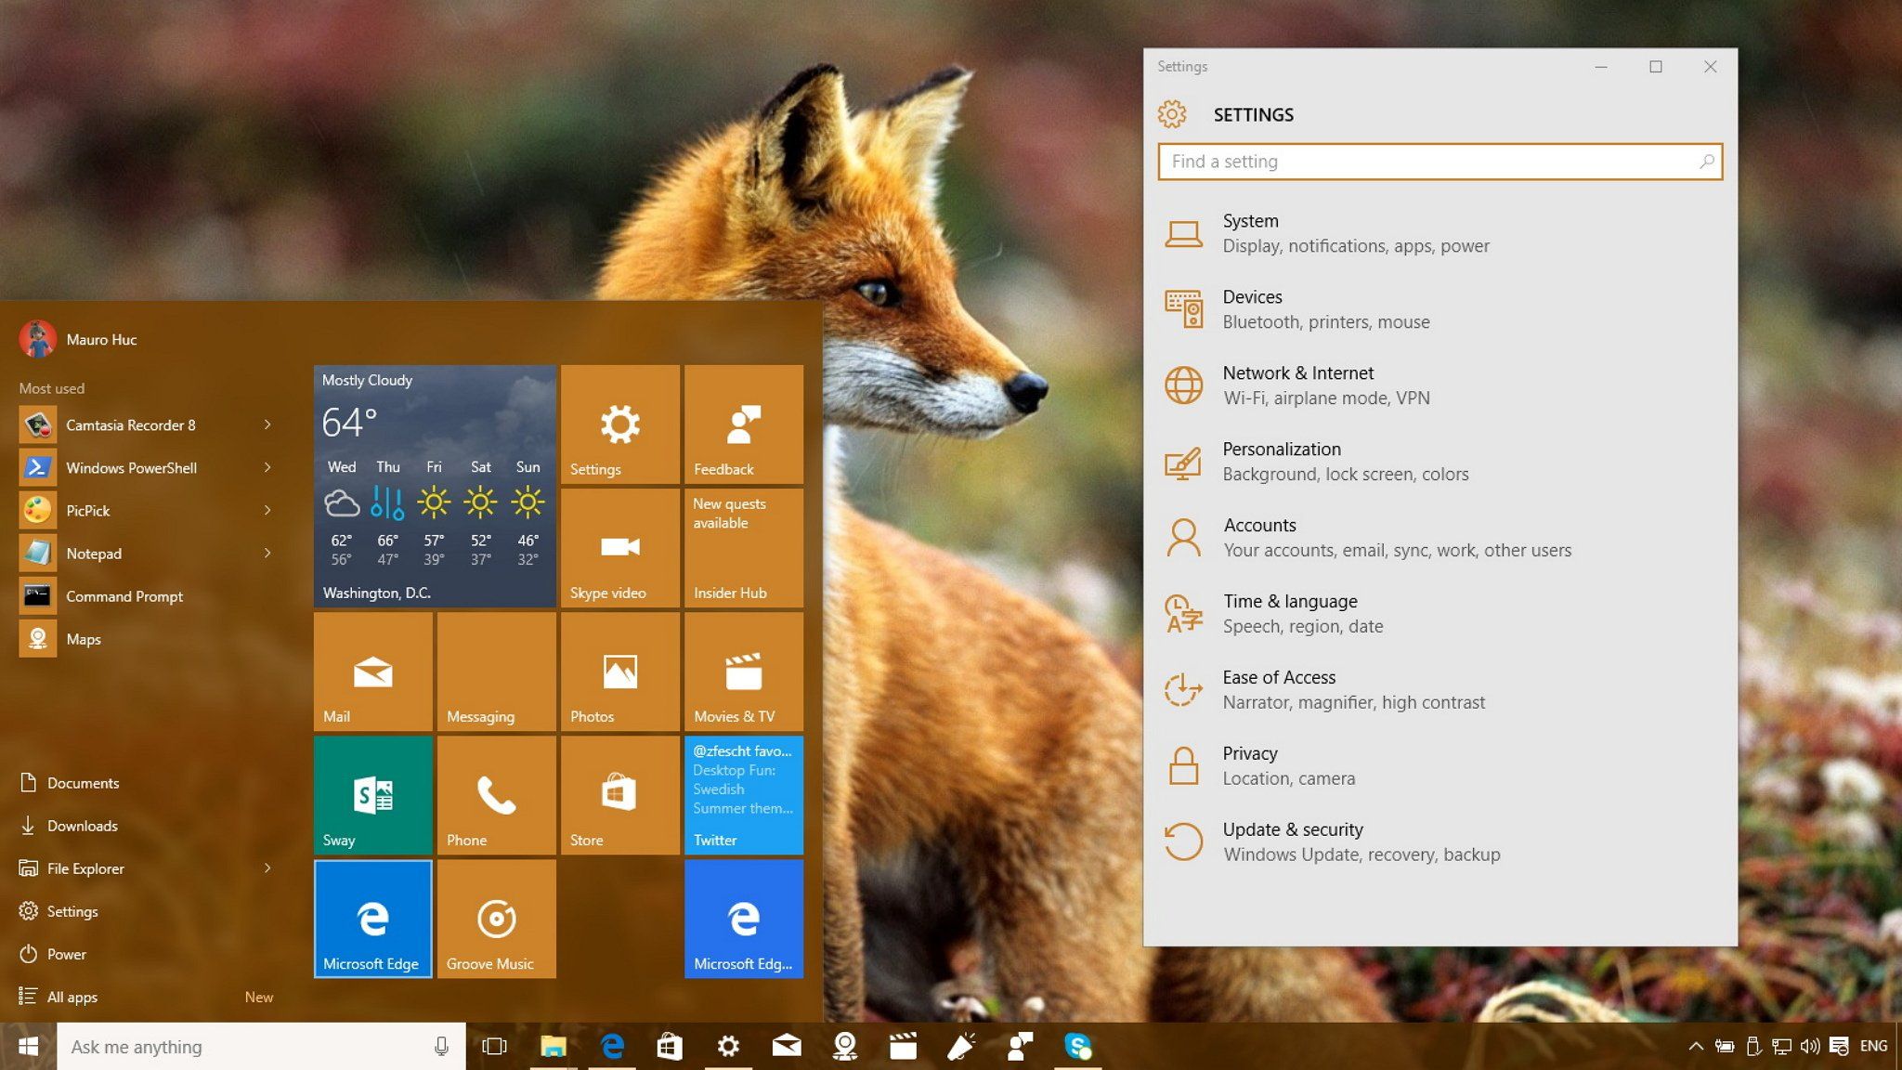Show hidden system tray icons chevron
The height and width of the screenshot is (1070, 1902).
click(x=1696, y=1047)
